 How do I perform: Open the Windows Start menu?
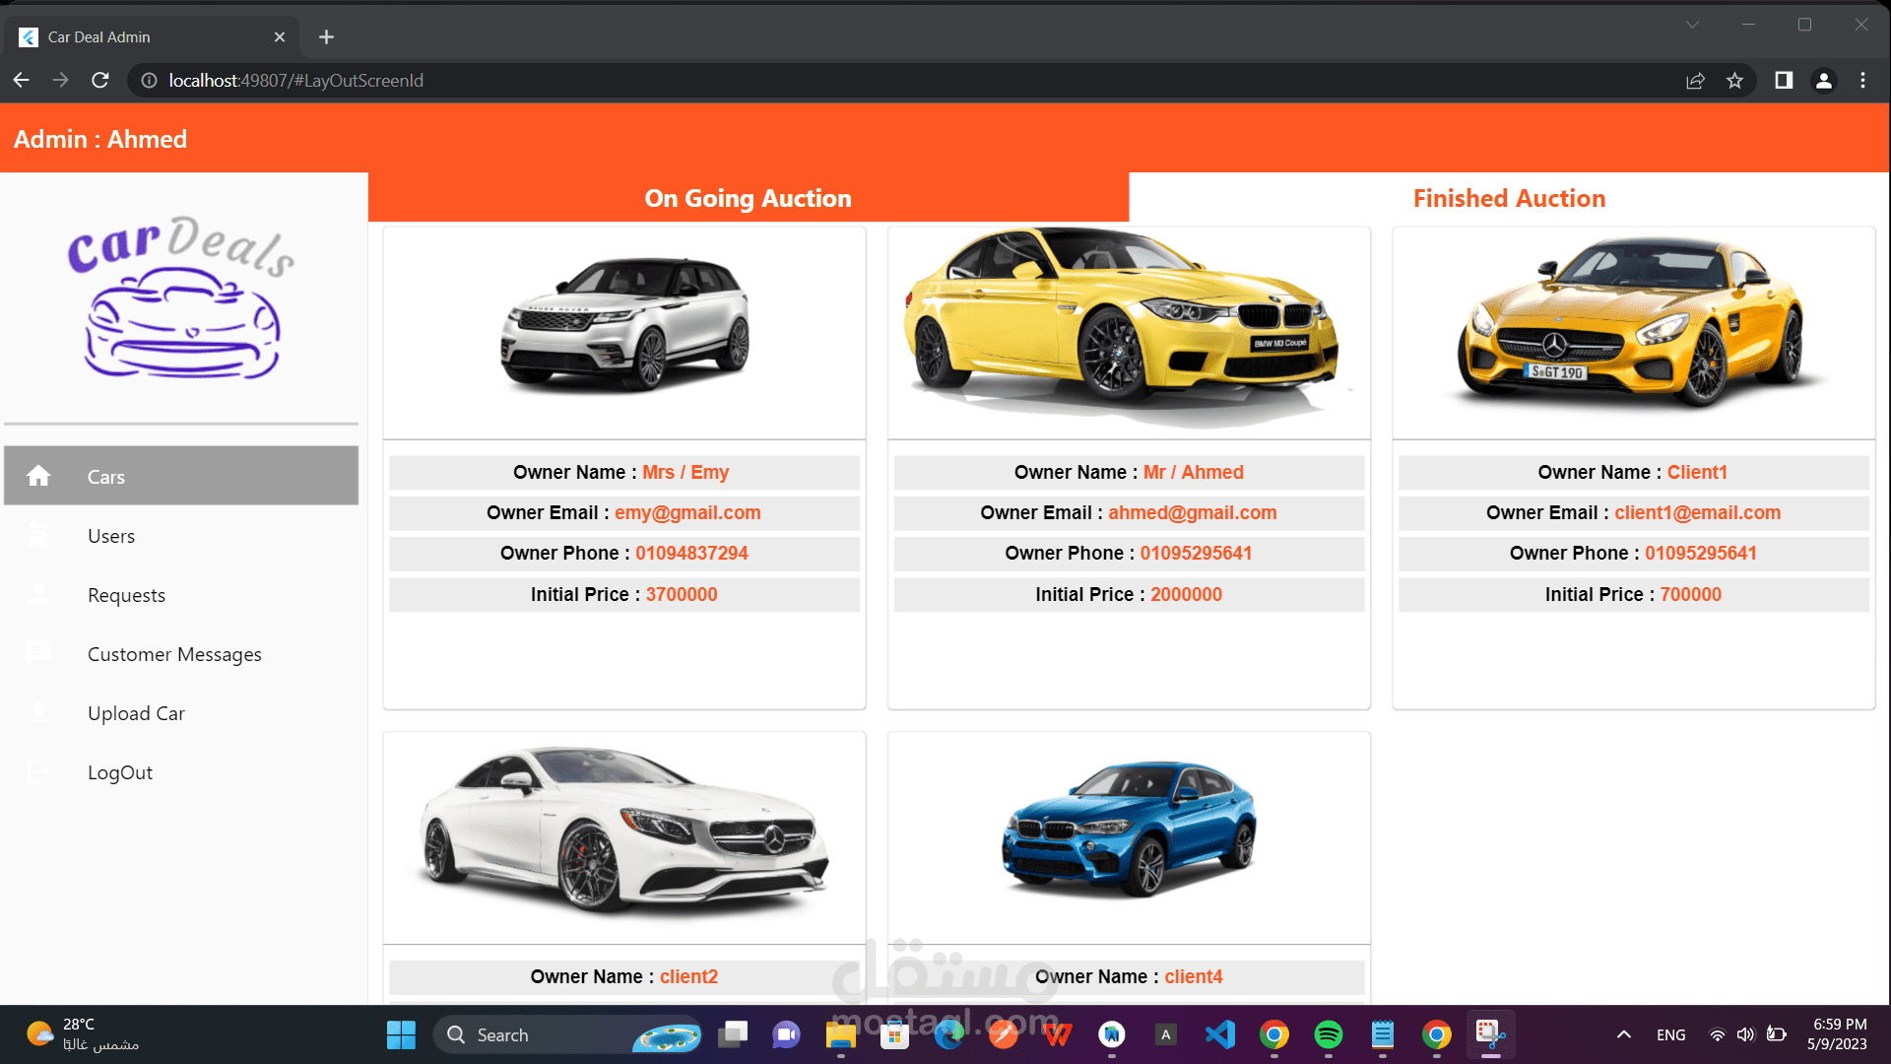pyautogui.click(x=401, y=1034)
